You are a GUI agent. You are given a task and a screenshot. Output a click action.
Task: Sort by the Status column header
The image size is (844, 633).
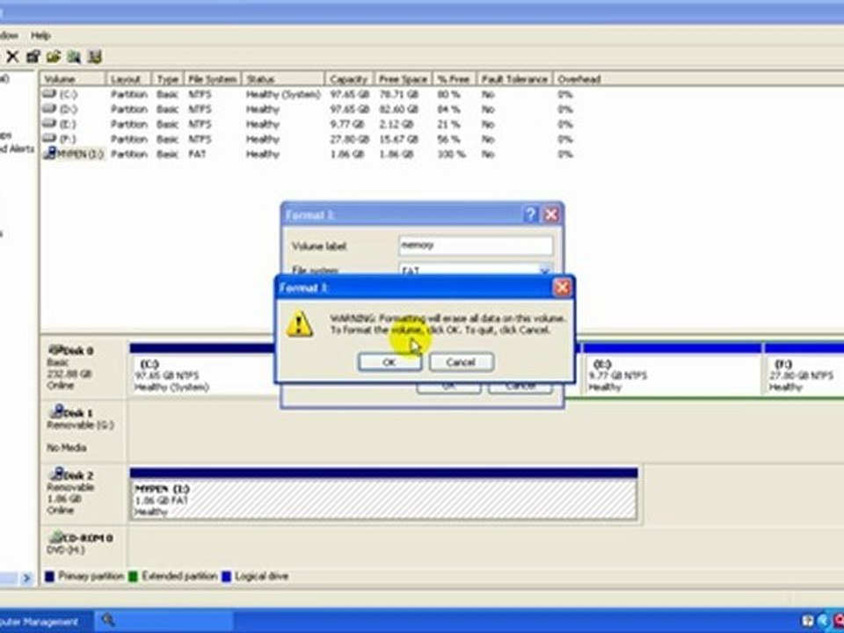point(283,79)
